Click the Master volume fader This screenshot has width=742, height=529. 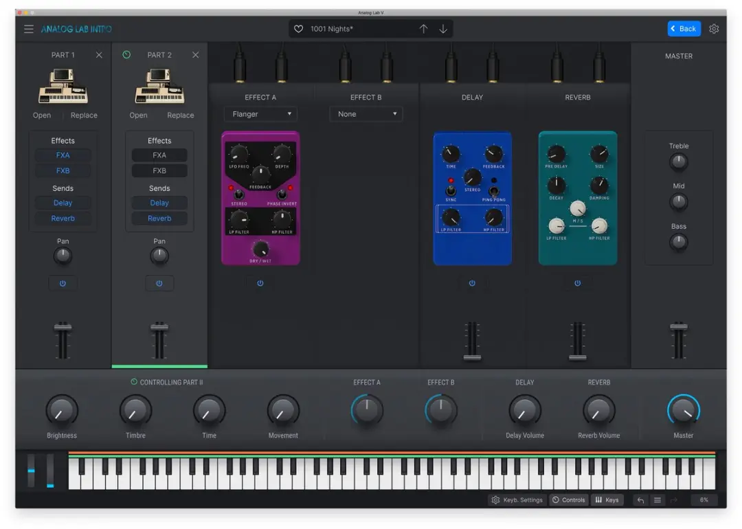(x=679, y=326)
